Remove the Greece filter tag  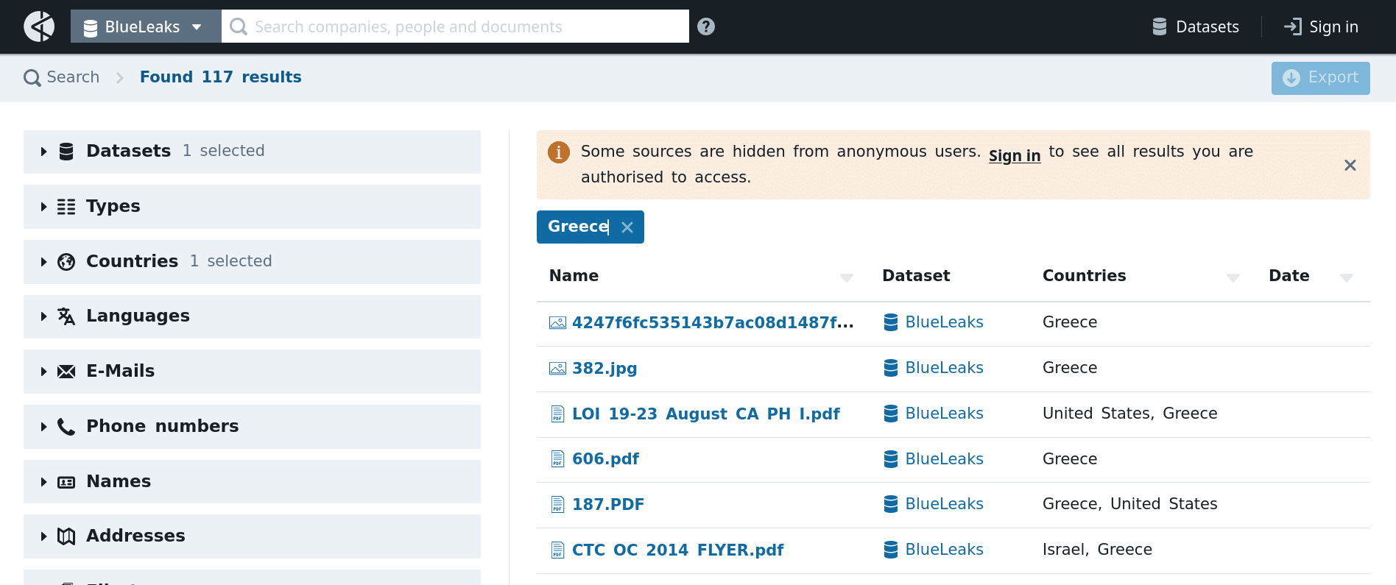(x=627, y=227)
